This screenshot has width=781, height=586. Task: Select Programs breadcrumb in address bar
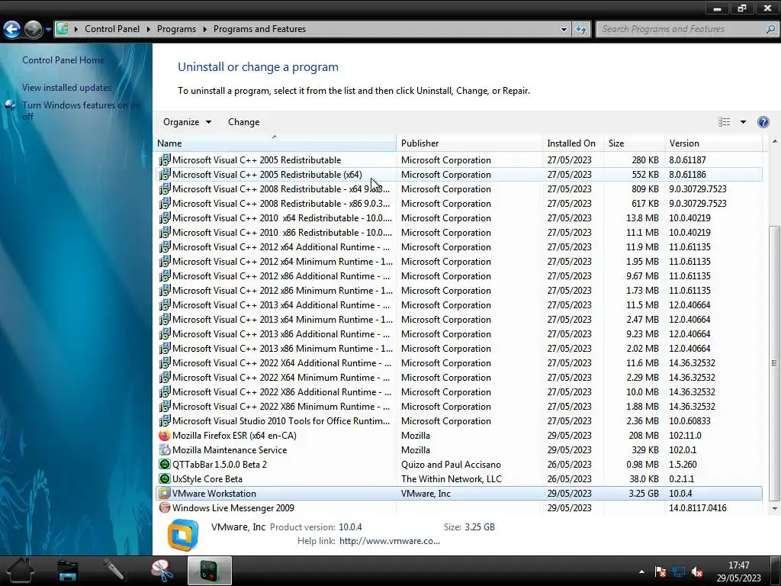(x=176, y=29)
